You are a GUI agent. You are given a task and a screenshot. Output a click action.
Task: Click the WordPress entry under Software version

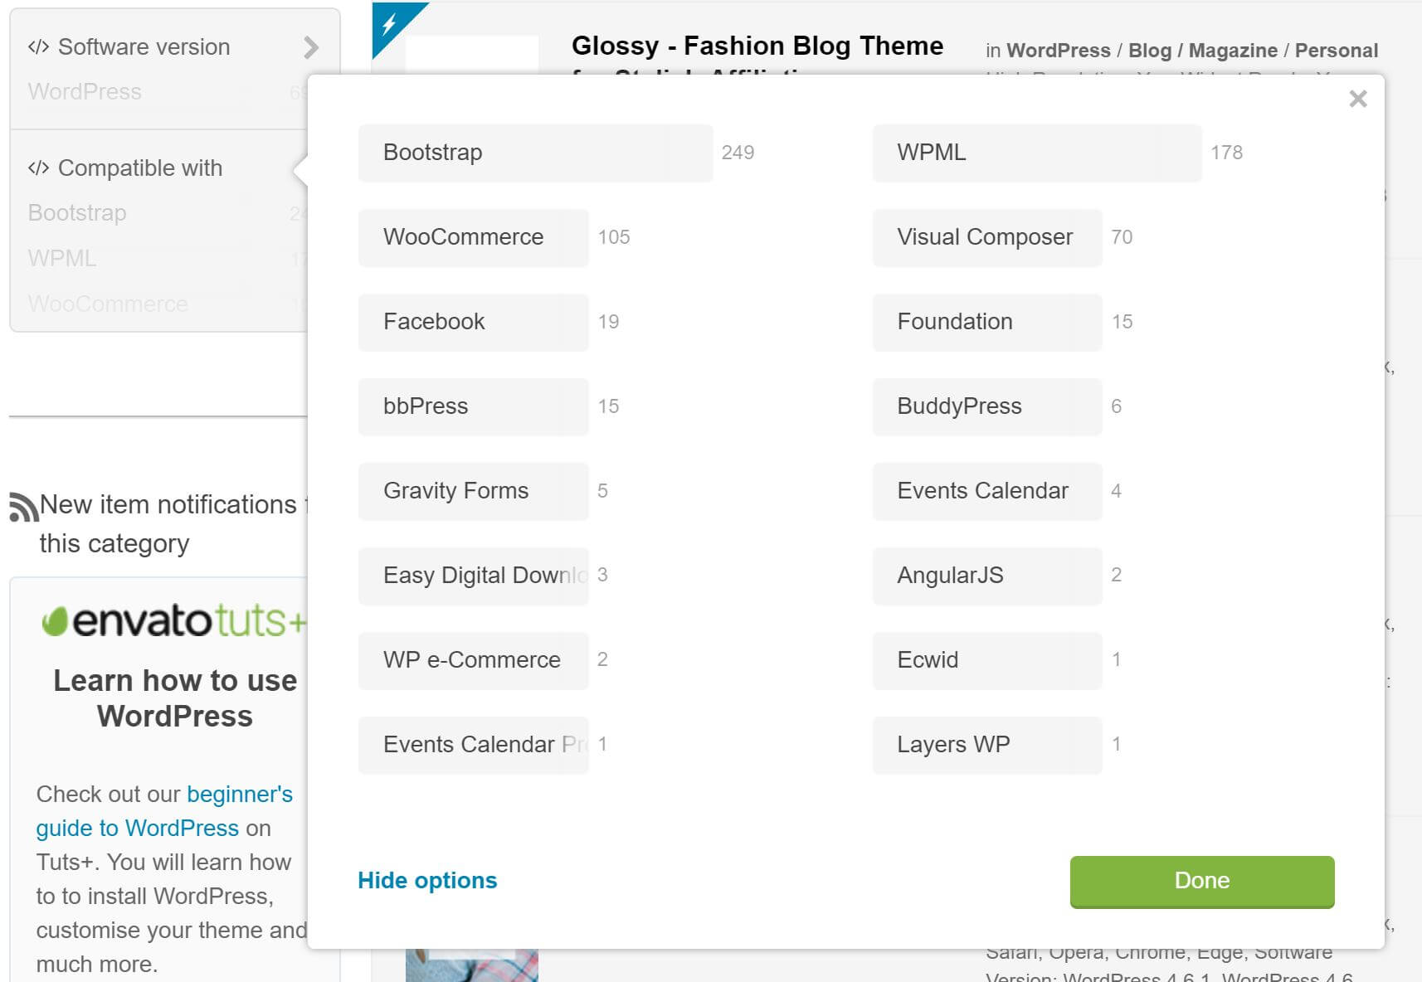click(x=85, y=92)
